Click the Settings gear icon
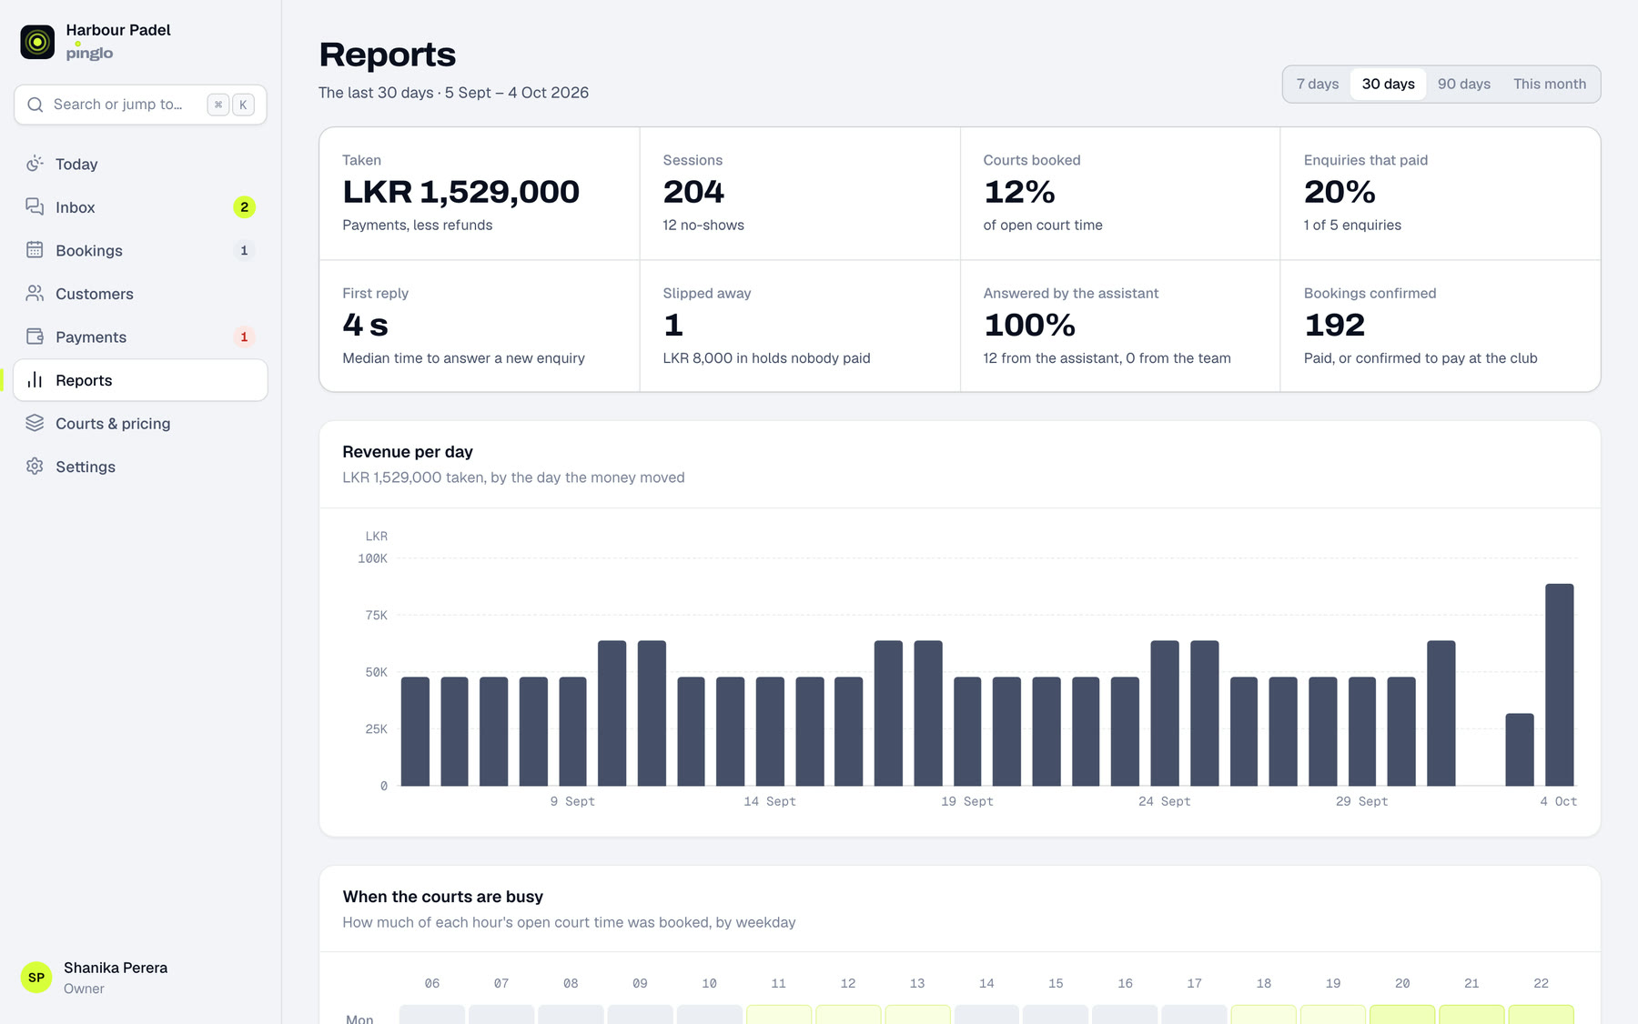 click(x=35, y=467)
